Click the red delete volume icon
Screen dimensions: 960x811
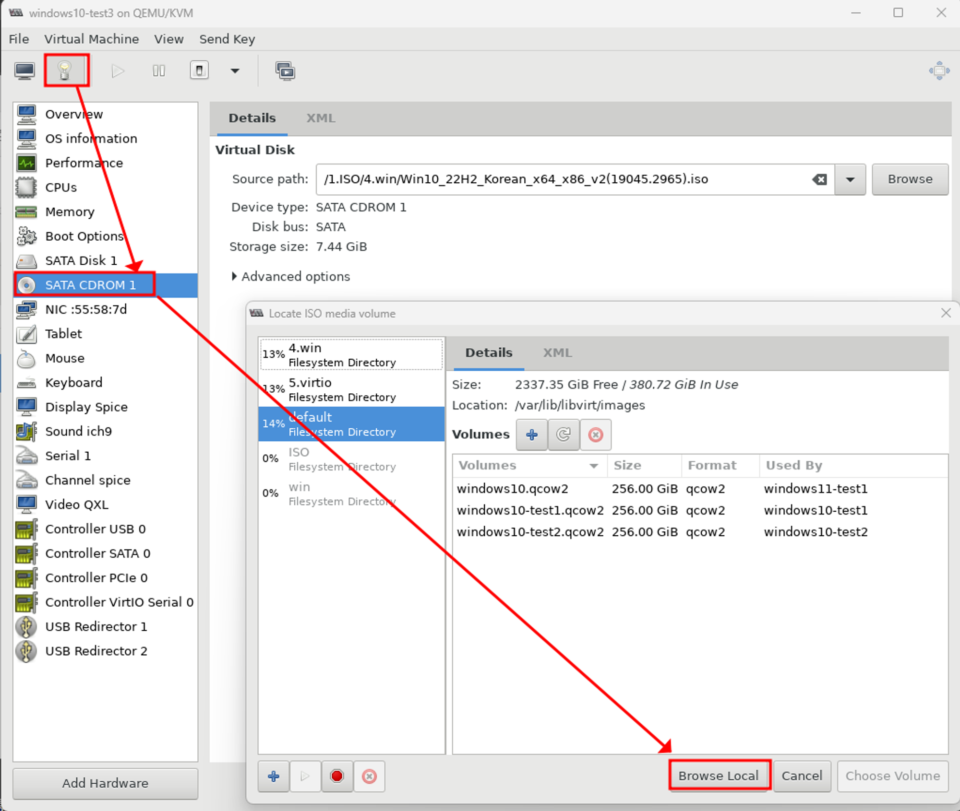click(x=595, y=435)
